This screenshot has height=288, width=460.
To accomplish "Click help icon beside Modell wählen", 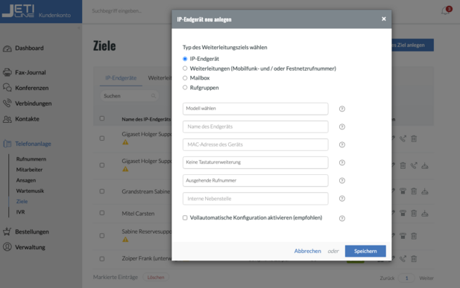I will pos(341,109).
